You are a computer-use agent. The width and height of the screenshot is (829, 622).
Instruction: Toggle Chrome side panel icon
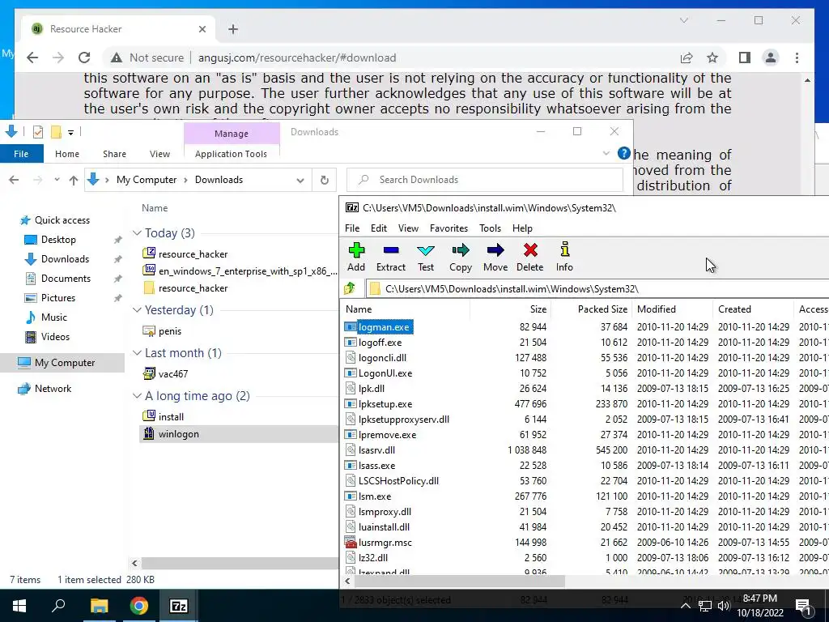pos(745,58)
